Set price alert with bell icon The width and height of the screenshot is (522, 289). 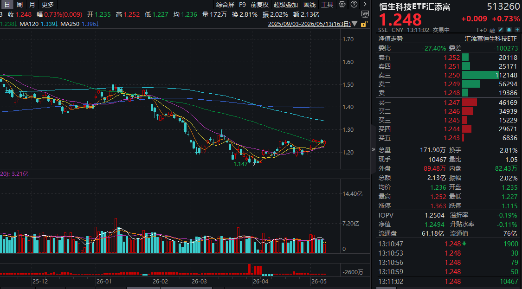(x=509, y=30)
